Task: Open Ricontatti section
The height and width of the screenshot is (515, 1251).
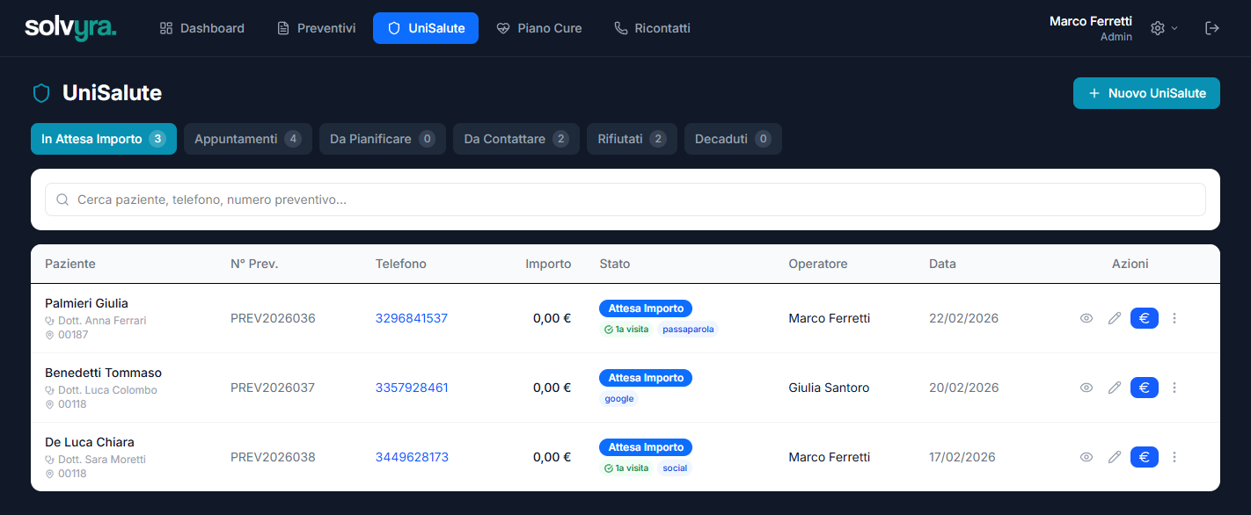Action: pyautogui.click(x=652, y=28)
